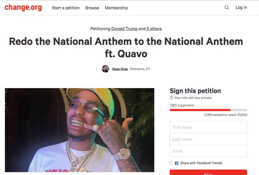Viewport: 259px width, 175px height.
Task: Open the Start a petition menu
Action: pos(66,8)
